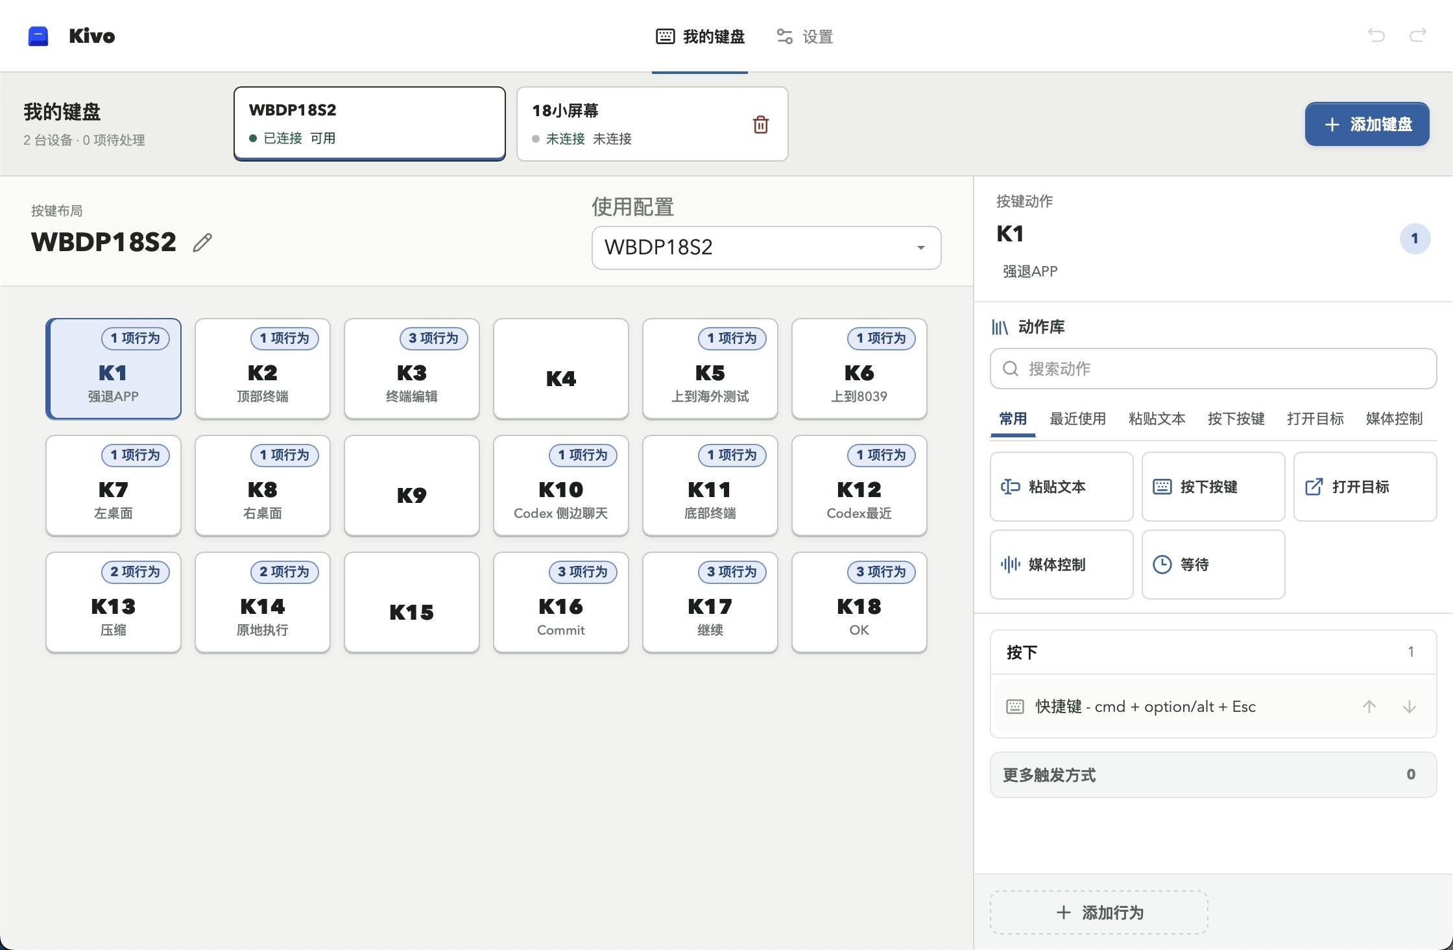Click the undo arrow icon

point(1376,36)
